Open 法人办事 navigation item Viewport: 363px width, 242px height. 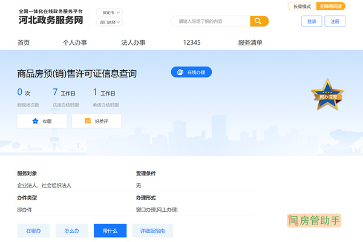133,42
